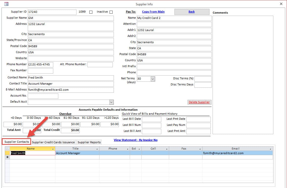This screenshot has width=287, height=188.
Task: Click the Fred Smith name cell in grid
Action: (32, 153)
